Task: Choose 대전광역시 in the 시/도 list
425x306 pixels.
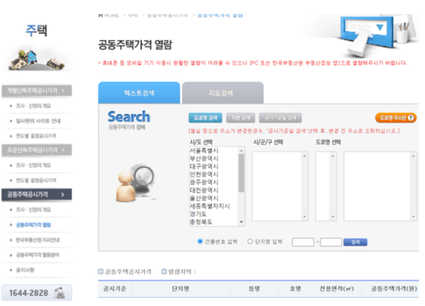Action: click(x=204, y=190)
